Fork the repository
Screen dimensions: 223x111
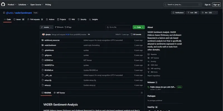coord(193,12)
